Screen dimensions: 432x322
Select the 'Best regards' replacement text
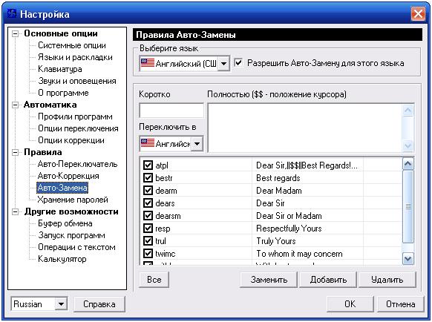(x=278, y=178)
